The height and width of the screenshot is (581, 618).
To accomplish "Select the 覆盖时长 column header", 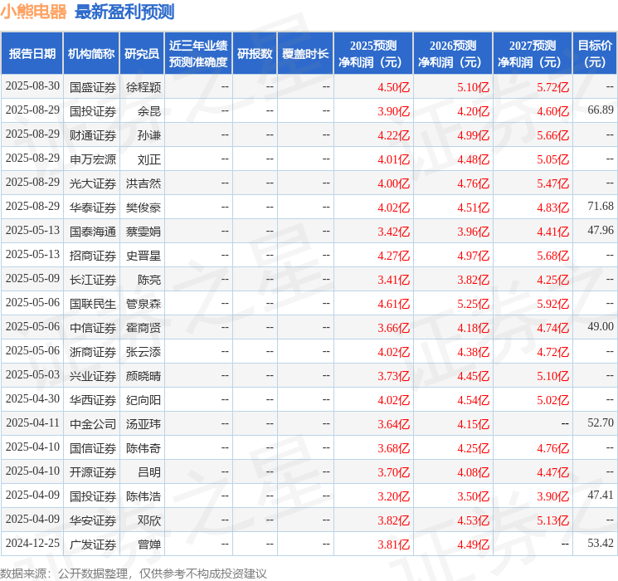I will point(304,54).
